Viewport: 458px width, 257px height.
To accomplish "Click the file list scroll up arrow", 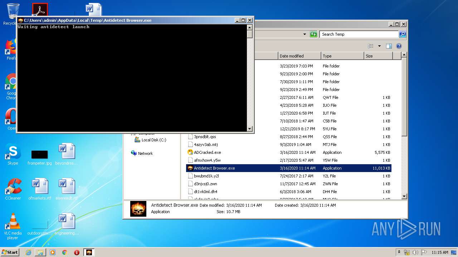I will pyautogui.click(x=404, y=55).
